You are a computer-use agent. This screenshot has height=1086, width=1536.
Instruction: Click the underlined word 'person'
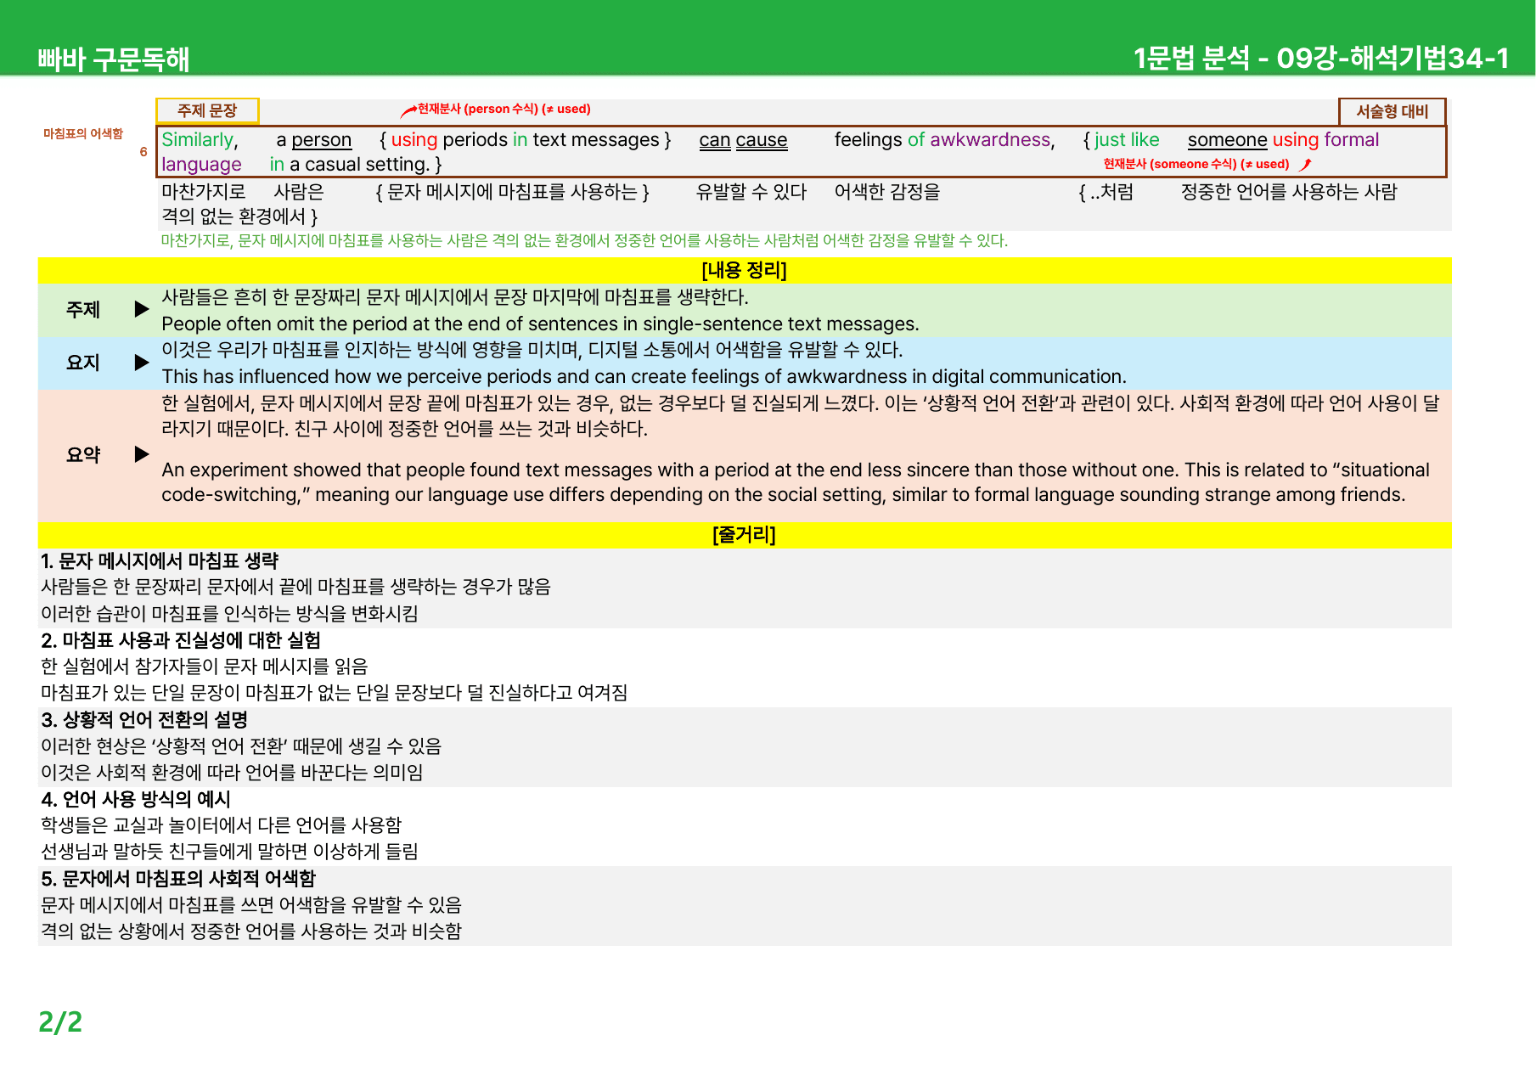[x=322, y=140]
